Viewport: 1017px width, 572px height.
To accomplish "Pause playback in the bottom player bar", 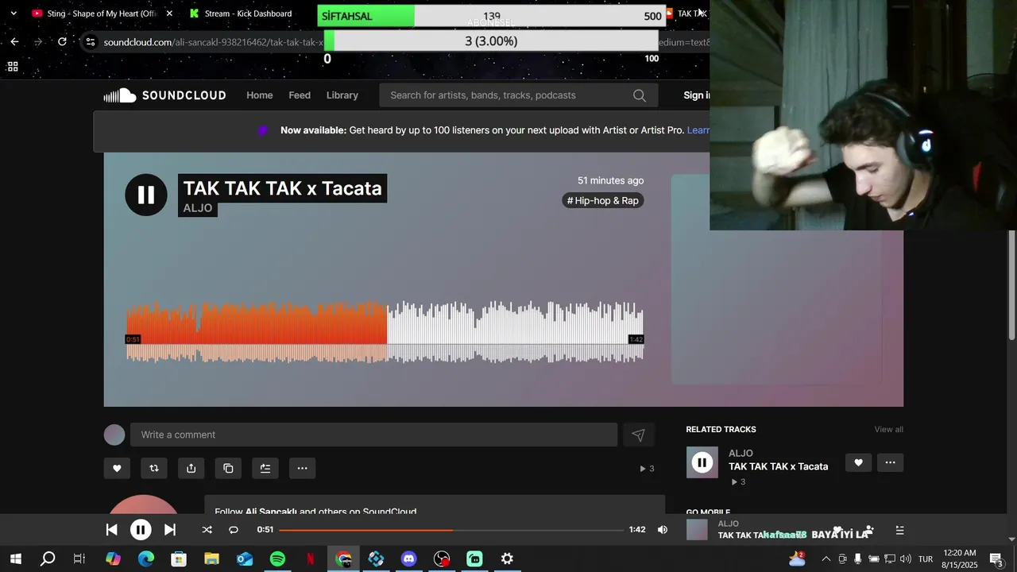I will tap(141, 530).
